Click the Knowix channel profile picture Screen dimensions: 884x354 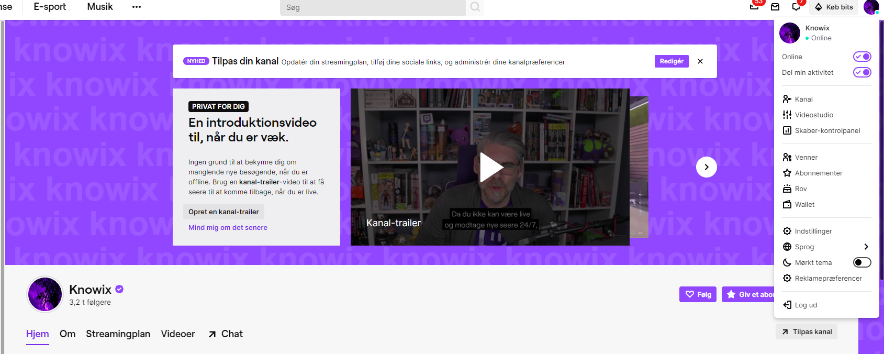[x=45, y=294]
